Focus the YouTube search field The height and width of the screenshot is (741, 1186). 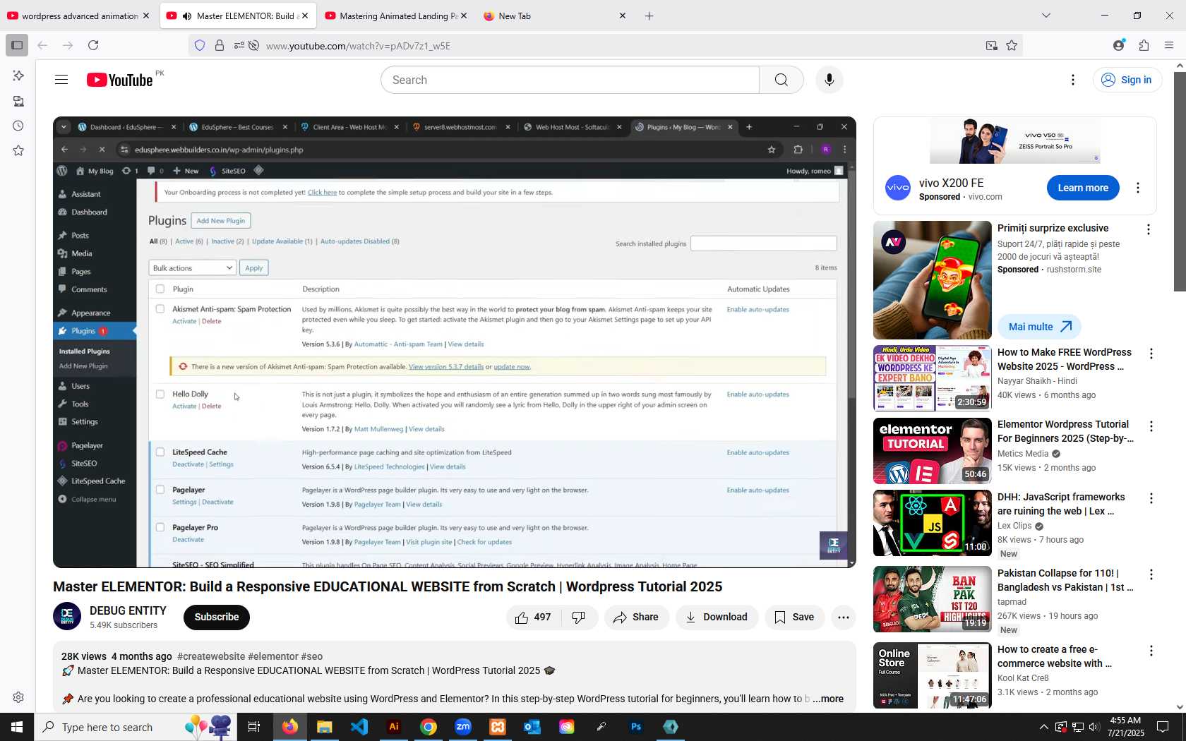pyautogui.click(x=570, y=80)
